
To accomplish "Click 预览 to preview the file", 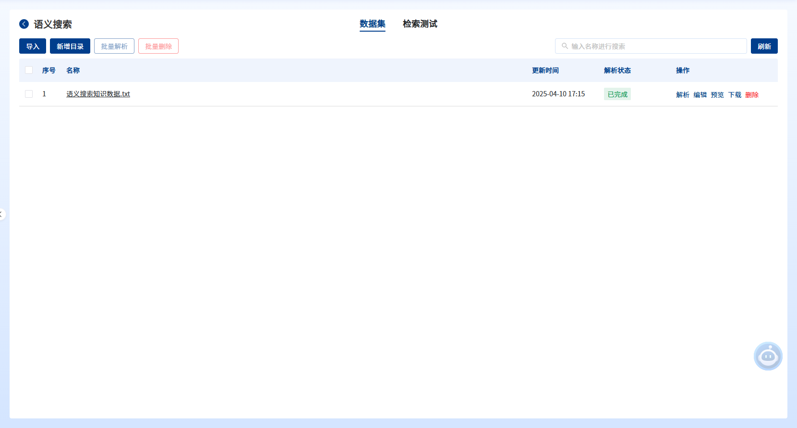I will click(x=717, y=95).
